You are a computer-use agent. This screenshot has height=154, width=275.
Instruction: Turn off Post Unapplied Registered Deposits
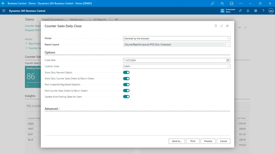tap(126, 84)
